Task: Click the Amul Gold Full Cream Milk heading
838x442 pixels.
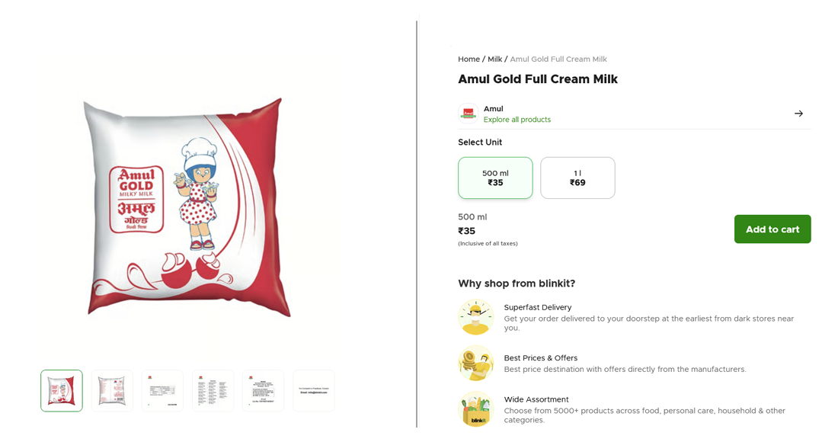Action: (537, 79)
